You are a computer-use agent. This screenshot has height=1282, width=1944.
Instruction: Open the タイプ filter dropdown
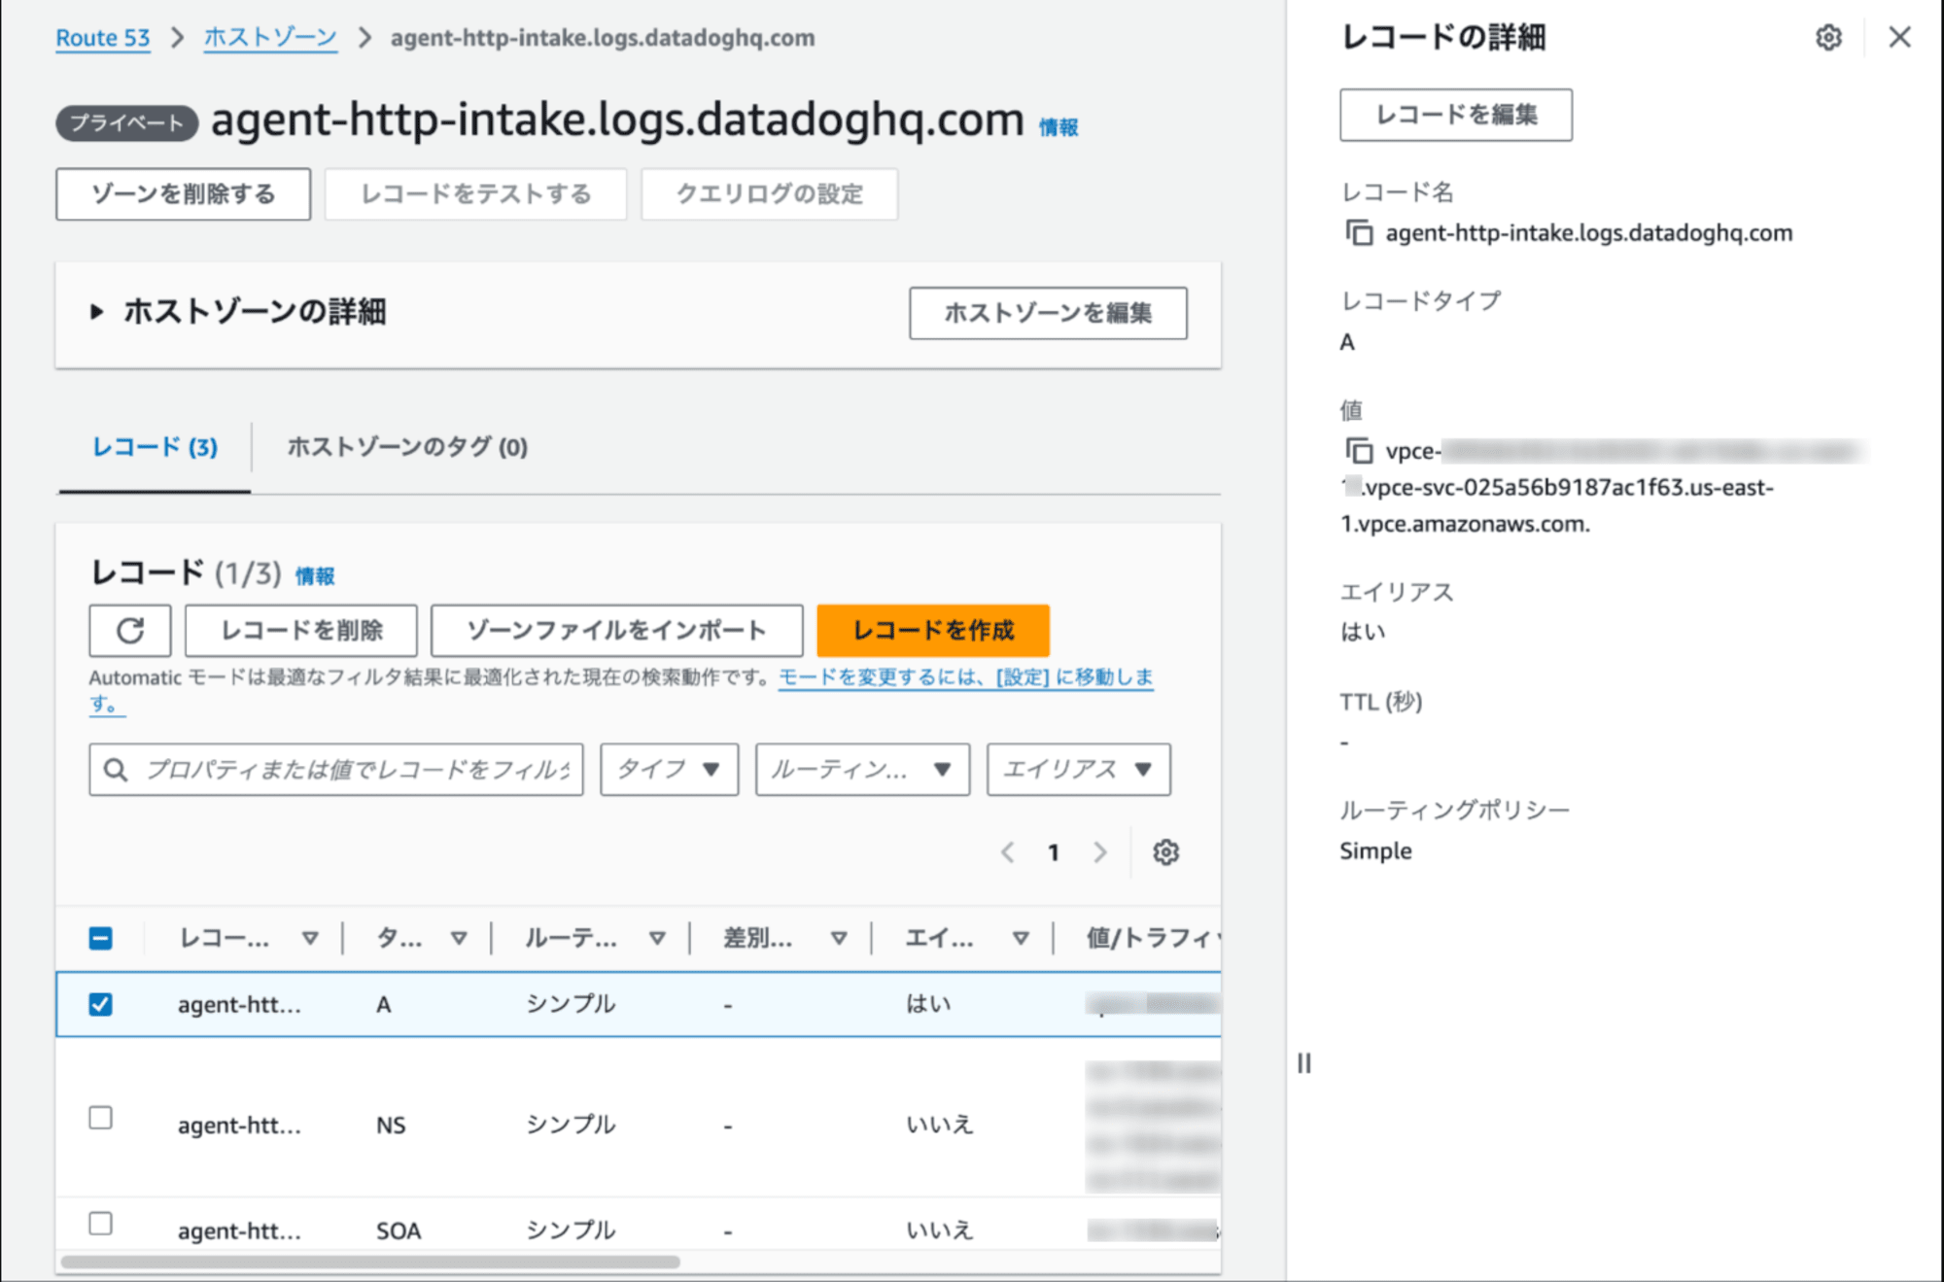click(670, 770)
